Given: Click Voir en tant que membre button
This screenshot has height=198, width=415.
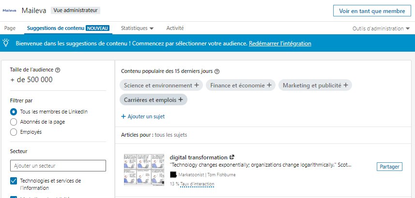Looking at the screenshot, I should [x=372, y=11].
